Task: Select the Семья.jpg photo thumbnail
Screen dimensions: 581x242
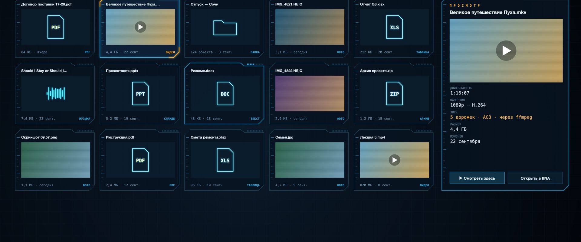Action: pyautogui.click(x=310, y=160)
